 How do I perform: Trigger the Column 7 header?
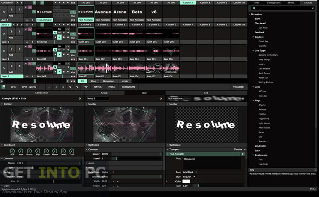click(x=188, y=2)
